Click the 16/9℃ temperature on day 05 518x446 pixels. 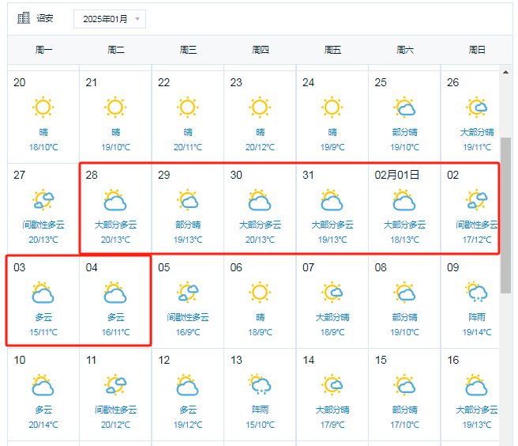188,332
